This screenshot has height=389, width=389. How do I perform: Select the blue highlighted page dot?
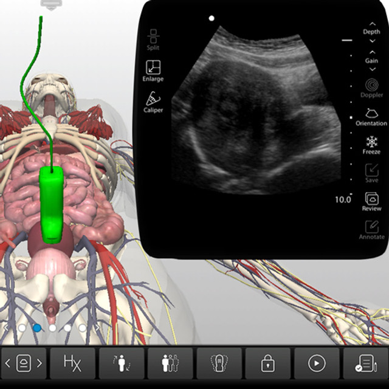point(37,328)
